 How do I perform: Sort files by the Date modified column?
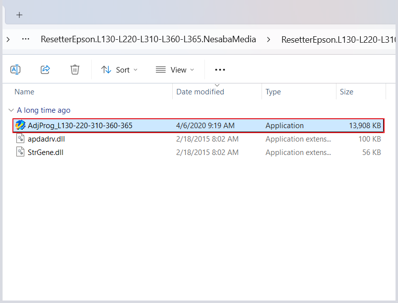(200, 92)
